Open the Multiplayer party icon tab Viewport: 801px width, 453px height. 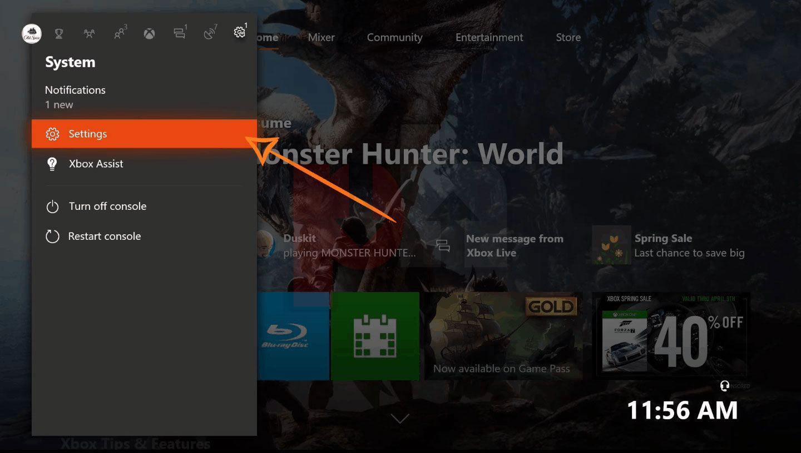tap(89, 34)
